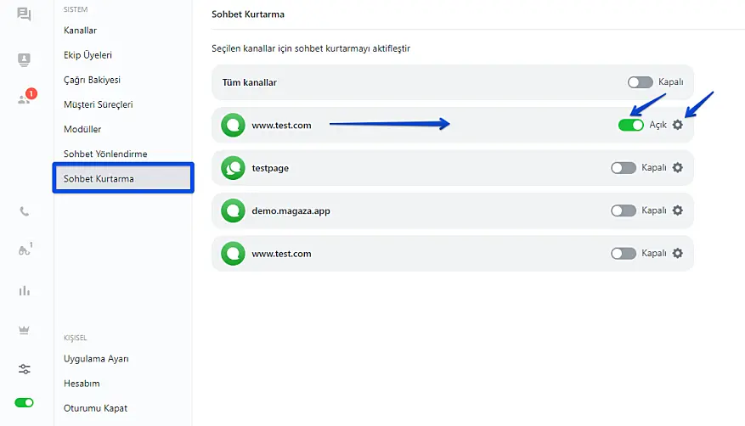Open the statistics bar chart icon
Viewport: 745px width, 426px height.
(24, 291)
